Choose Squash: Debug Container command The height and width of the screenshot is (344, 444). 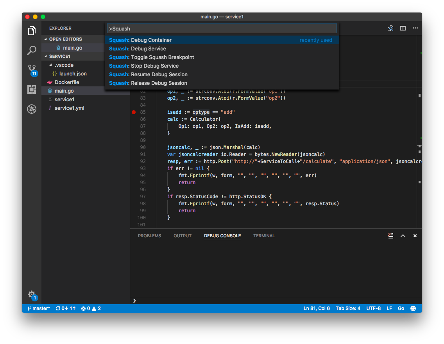coord(222,40)
